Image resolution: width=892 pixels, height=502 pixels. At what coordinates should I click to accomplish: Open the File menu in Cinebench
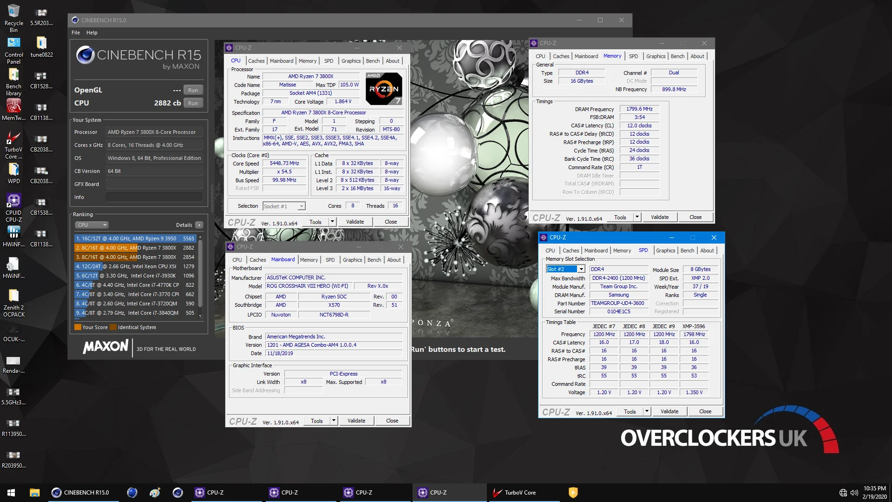point(76,33)
